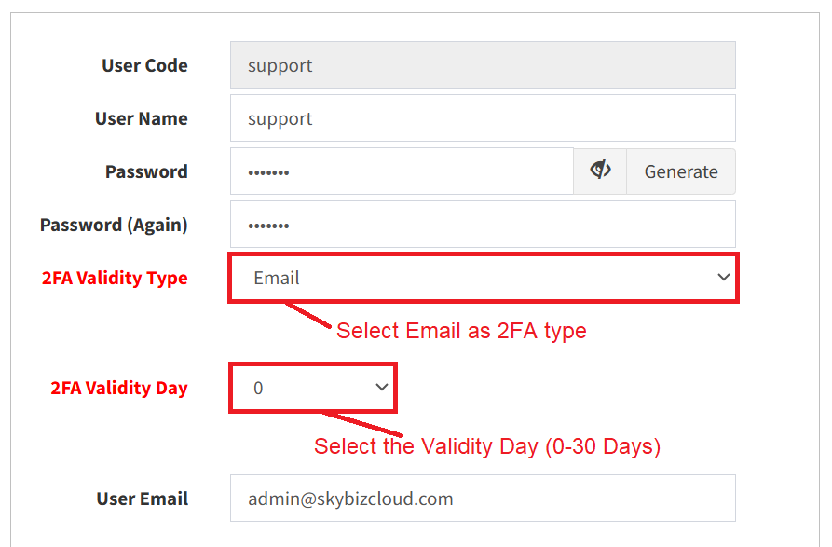Click the User Email label
Image resolution: width=832 pixels, height=547 pixels.
[x=143, y=499]
